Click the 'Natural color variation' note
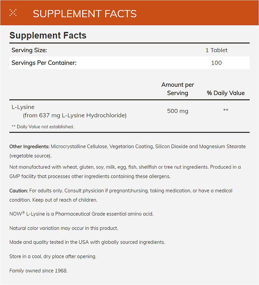Screen dimensions: 259x285 [x=64, y=228]
